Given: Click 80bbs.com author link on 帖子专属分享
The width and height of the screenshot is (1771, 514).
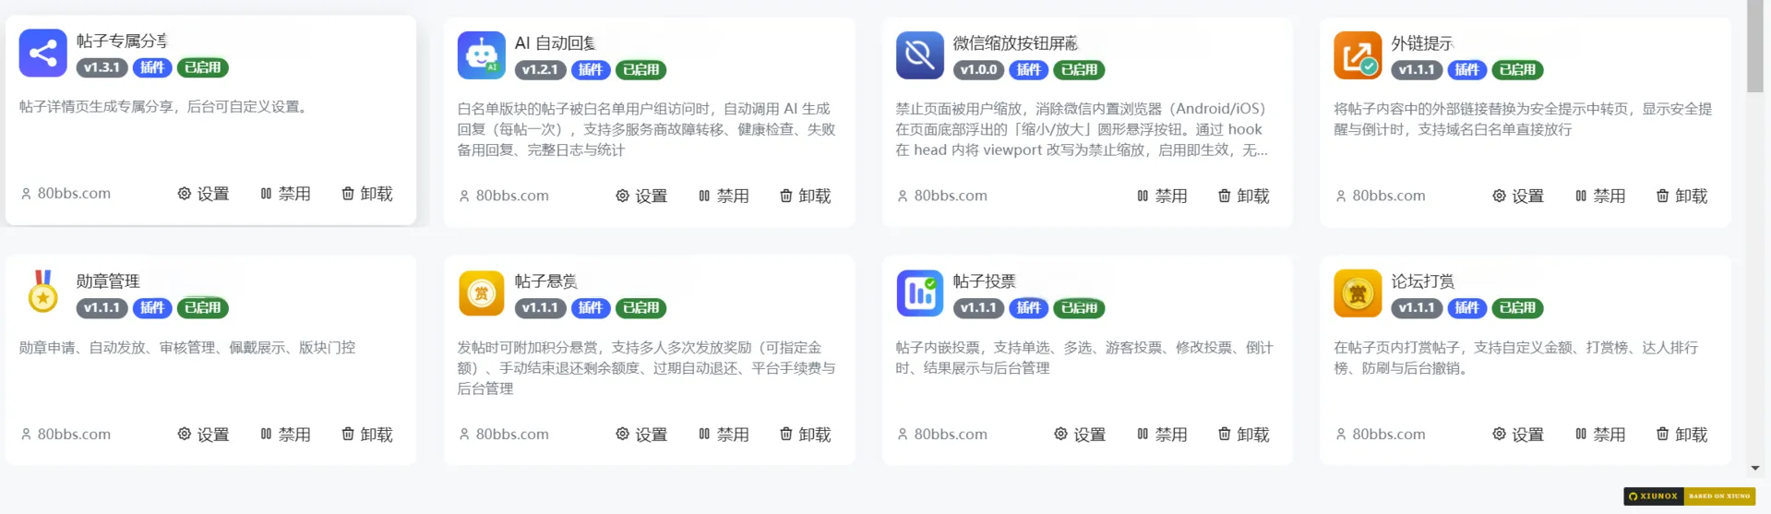Looking at the screenshot, I should (x=66, y=194).
